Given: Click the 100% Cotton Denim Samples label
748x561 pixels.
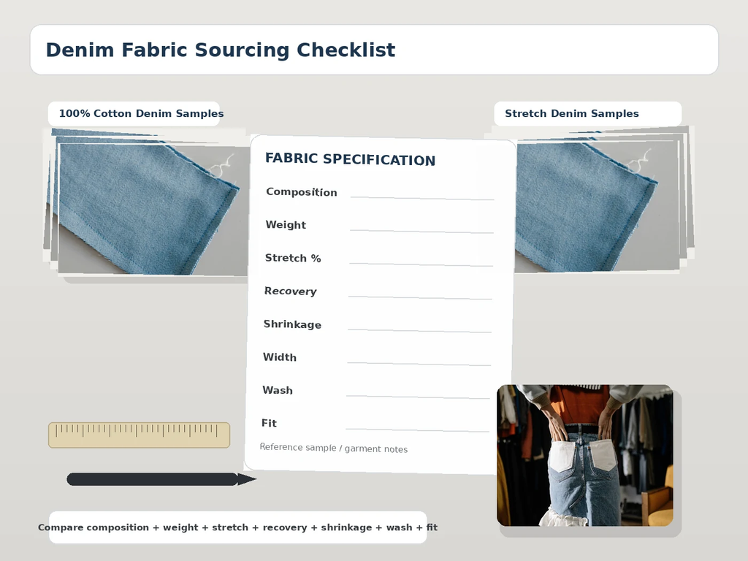Looking at the screenshot, I should click(141, 113).
